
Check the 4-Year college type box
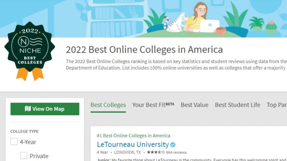[14, 142]
